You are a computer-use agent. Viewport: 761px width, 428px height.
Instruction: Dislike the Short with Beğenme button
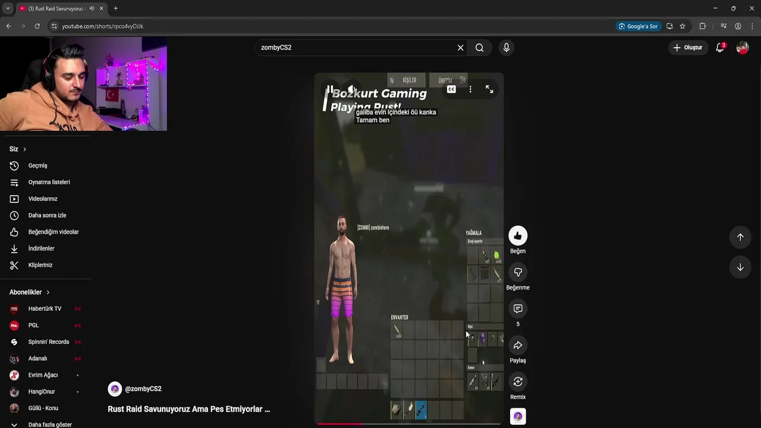518,272
